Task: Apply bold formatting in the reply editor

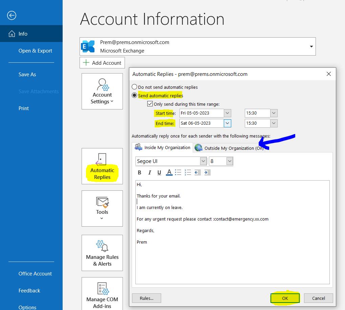Action: pos(139,172)
